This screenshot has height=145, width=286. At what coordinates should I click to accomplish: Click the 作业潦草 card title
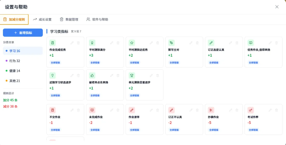pos(134,117)
